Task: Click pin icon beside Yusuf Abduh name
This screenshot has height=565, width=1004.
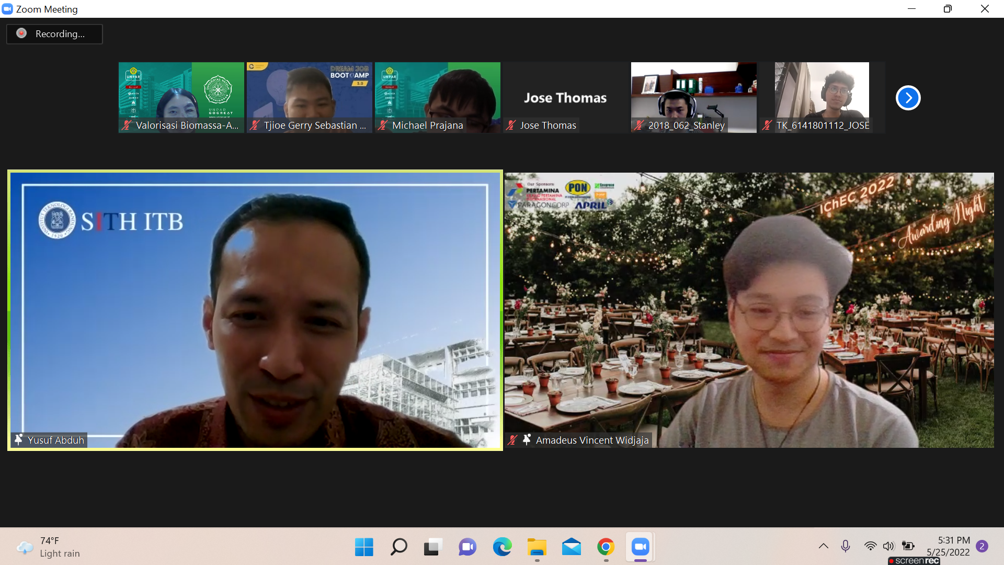Action: [x=19, y=439]
